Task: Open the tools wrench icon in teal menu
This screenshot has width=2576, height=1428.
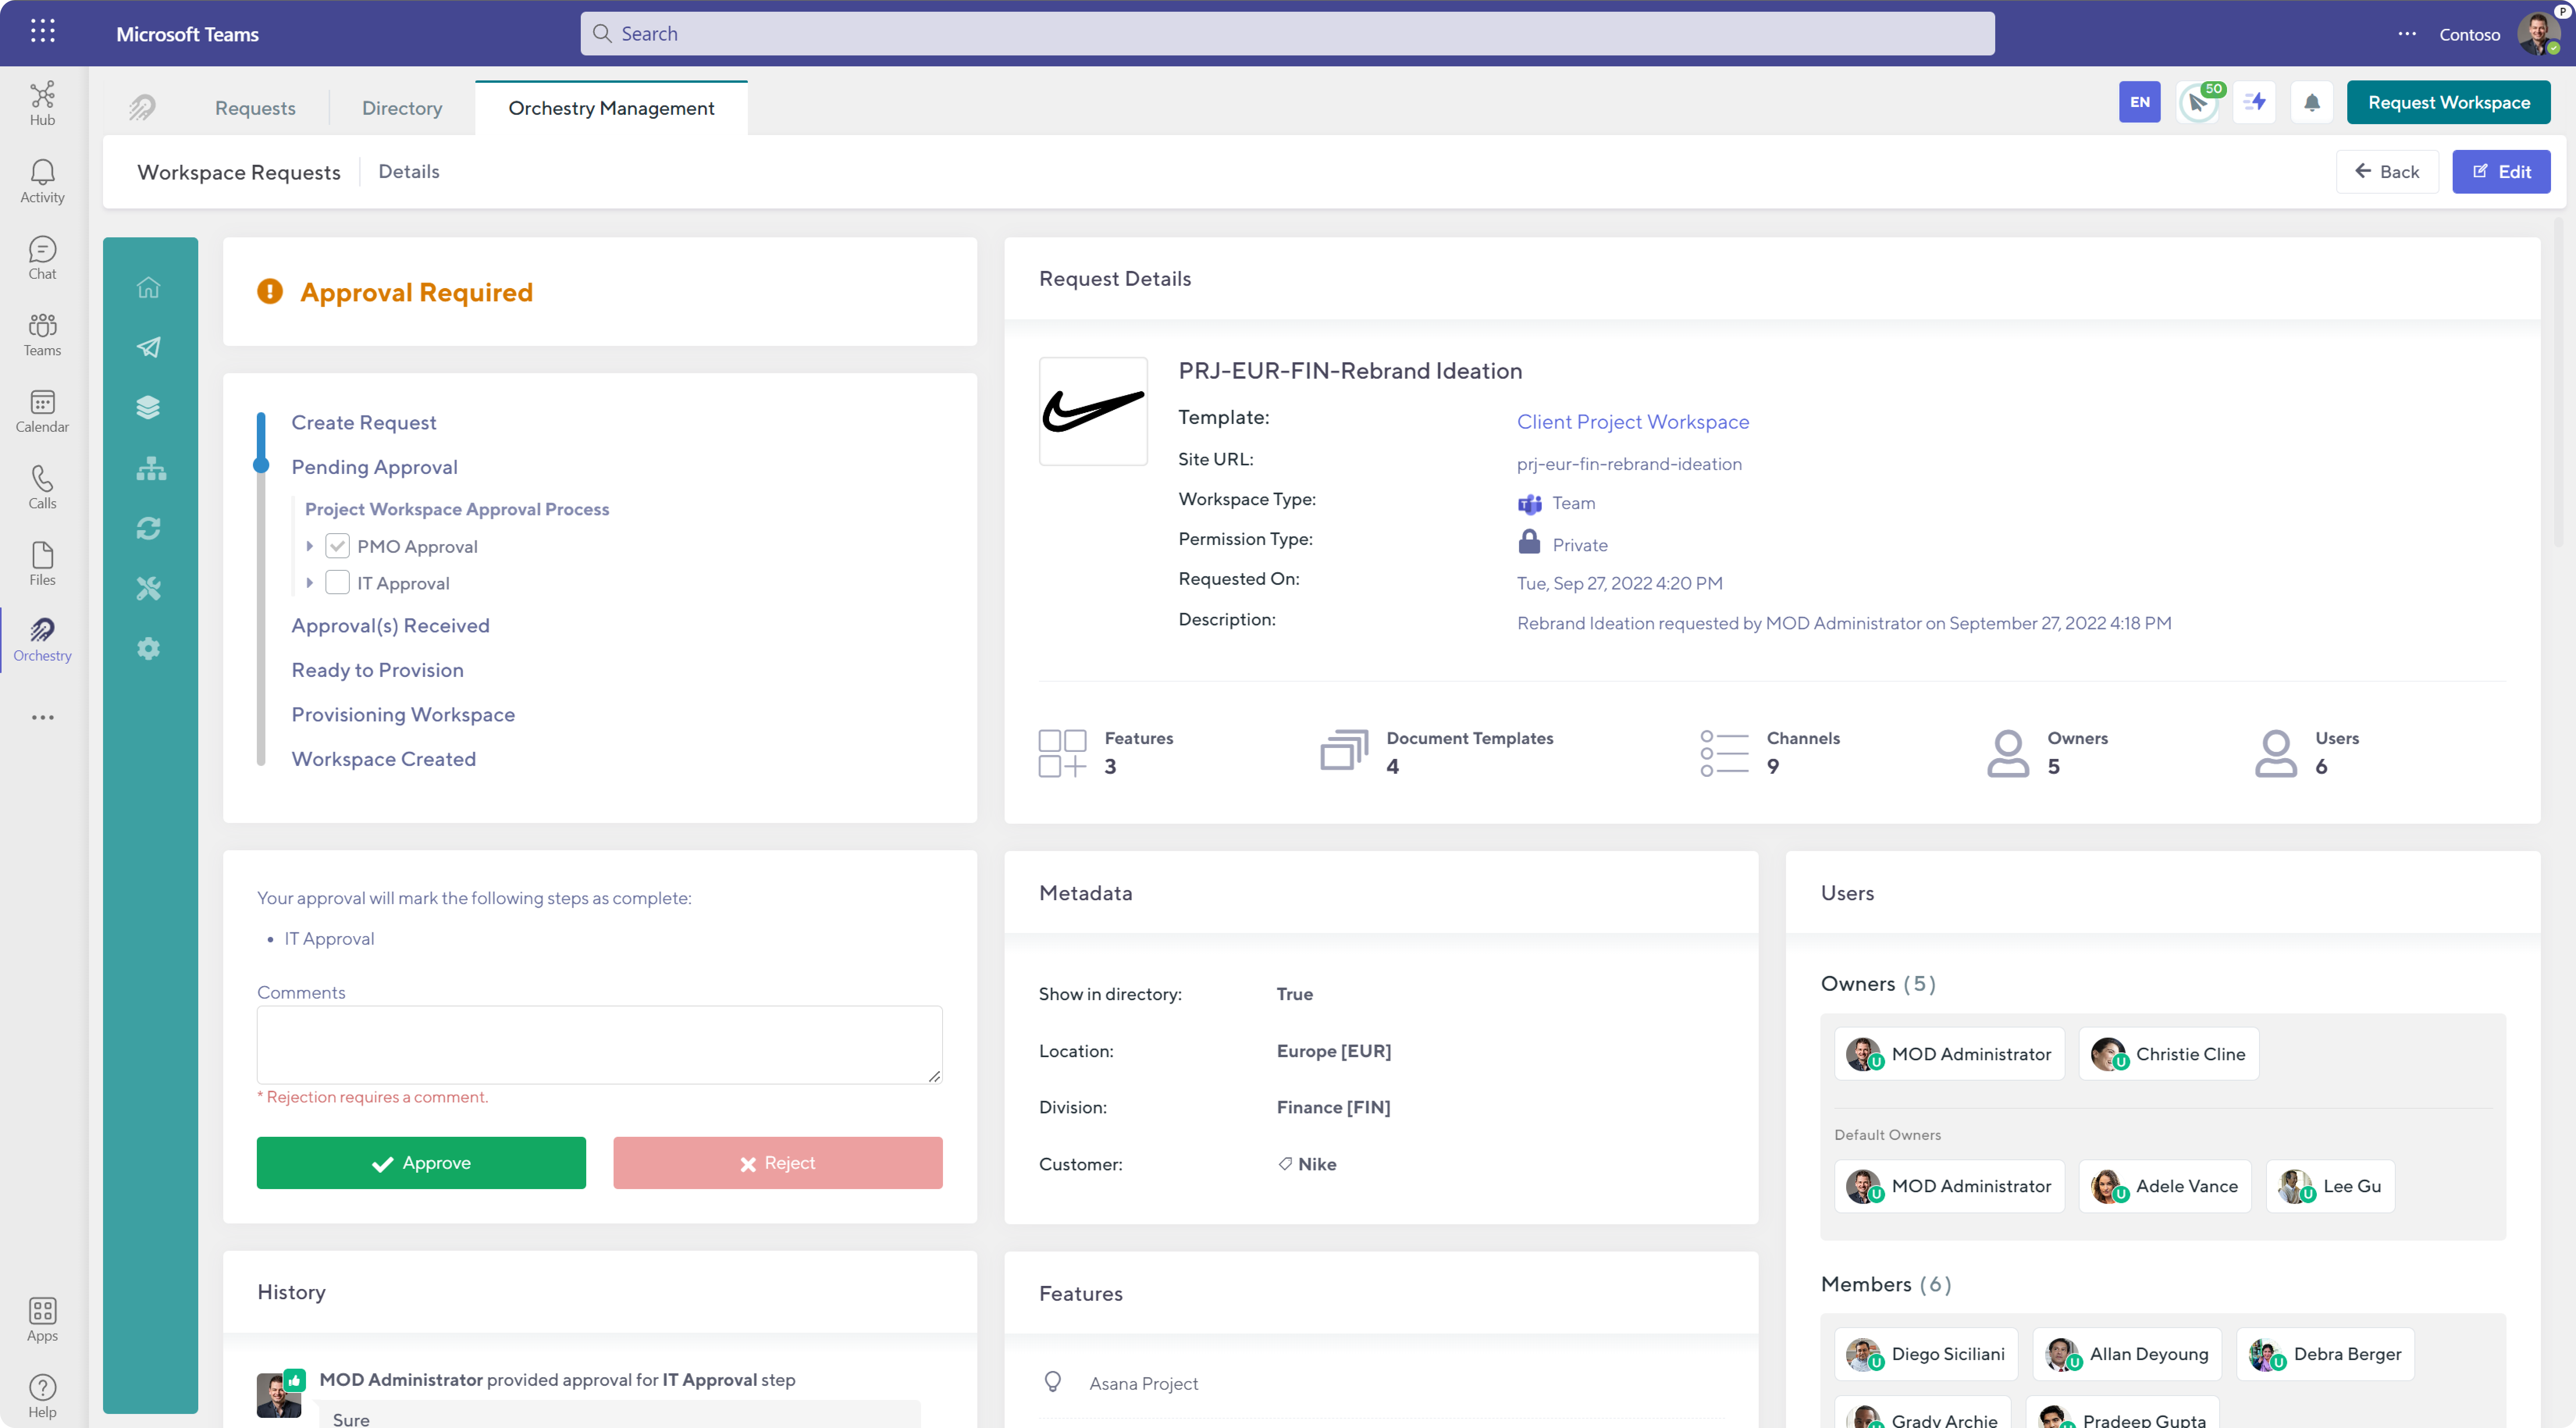Action: (148, 588)
